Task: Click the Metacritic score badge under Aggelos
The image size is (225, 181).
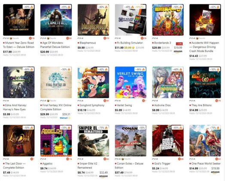Action: [x=69, y=159]
